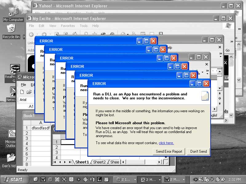Click Word icon in quick launch bar
Viewport: 246px width, 184px height.
click(43, 179)
